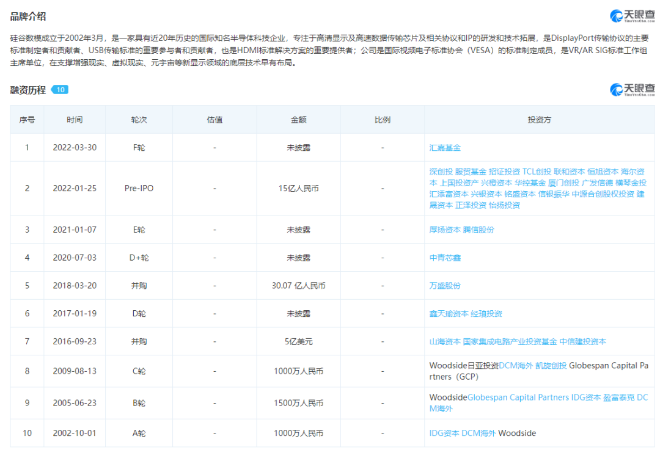Click the 序号 column header
Image resolution: width=660 pixels, height=450 pixels.
click(27, 120)
